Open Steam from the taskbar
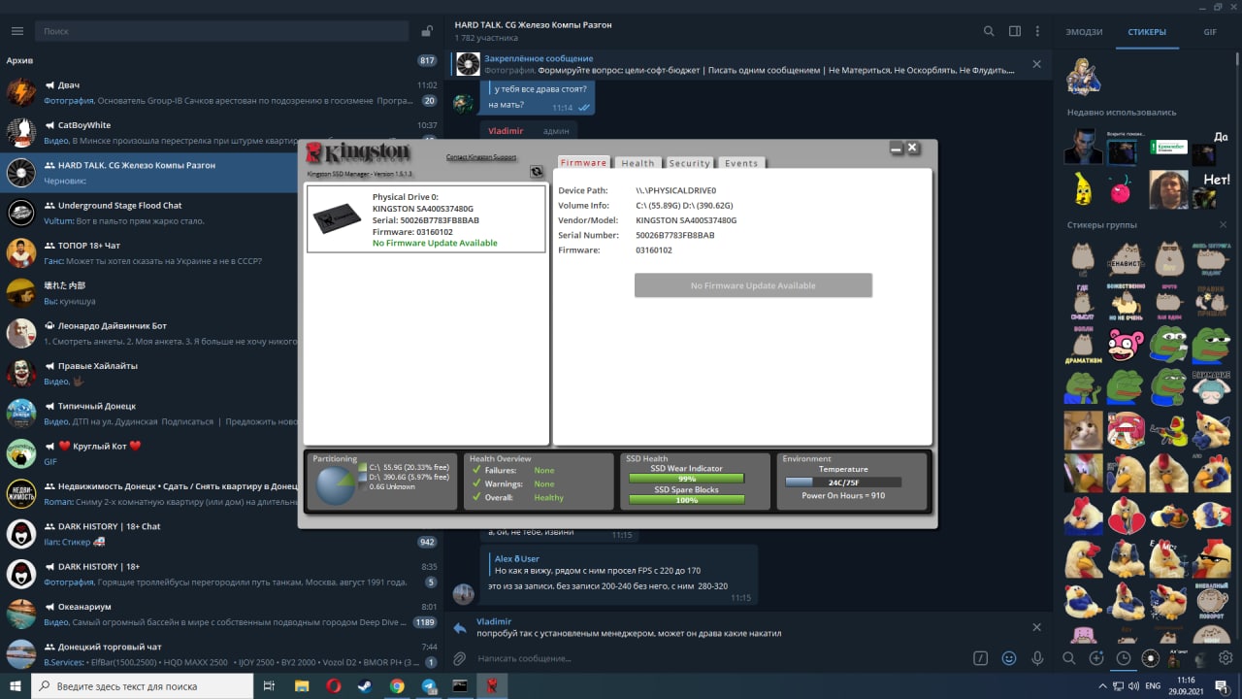Viewport: 1242px width, 699px height. pyautogui.click(x=365, y=685)
